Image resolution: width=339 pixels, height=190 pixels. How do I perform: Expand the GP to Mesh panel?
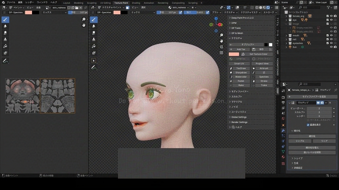(x=251, y=33)
